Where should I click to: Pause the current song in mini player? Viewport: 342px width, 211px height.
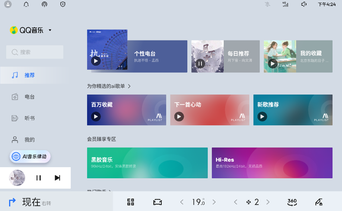[38, 178]
